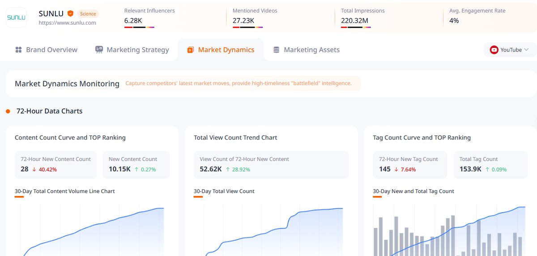
Task: Click the Market Dynamics tab icon
Action: [x=190, y=50]
